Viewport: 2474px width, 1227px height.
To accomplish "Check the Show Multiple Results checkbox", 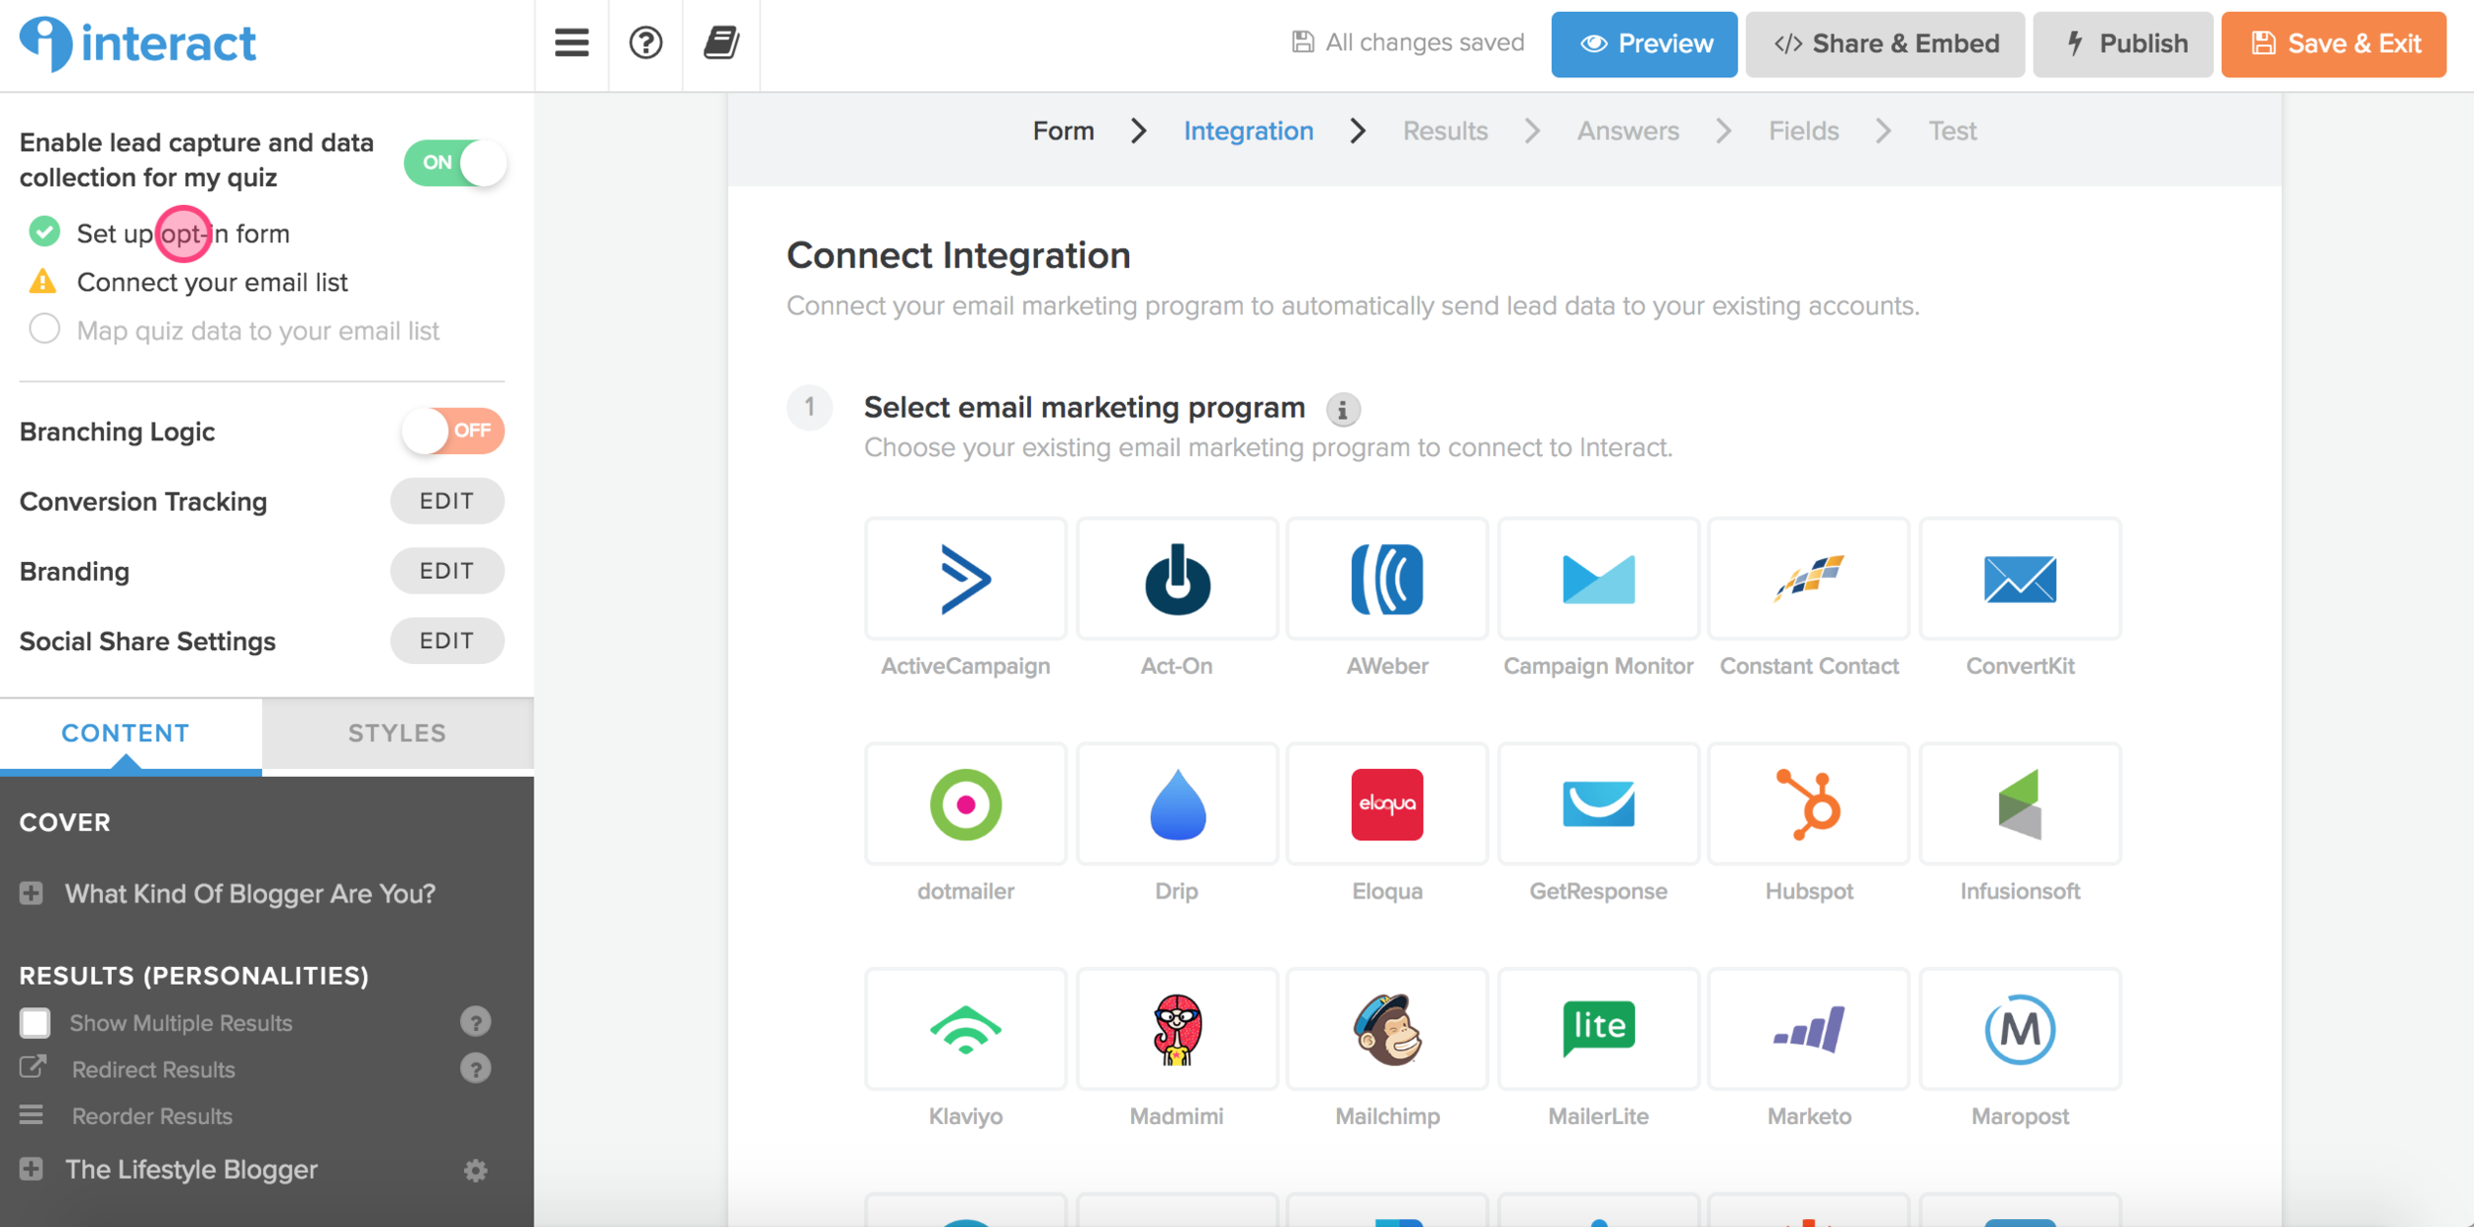I will [x=36, y=1022].
